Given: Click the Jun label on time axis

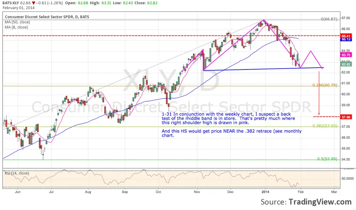Looking at the screenshot, I should [x=18, y=192].
